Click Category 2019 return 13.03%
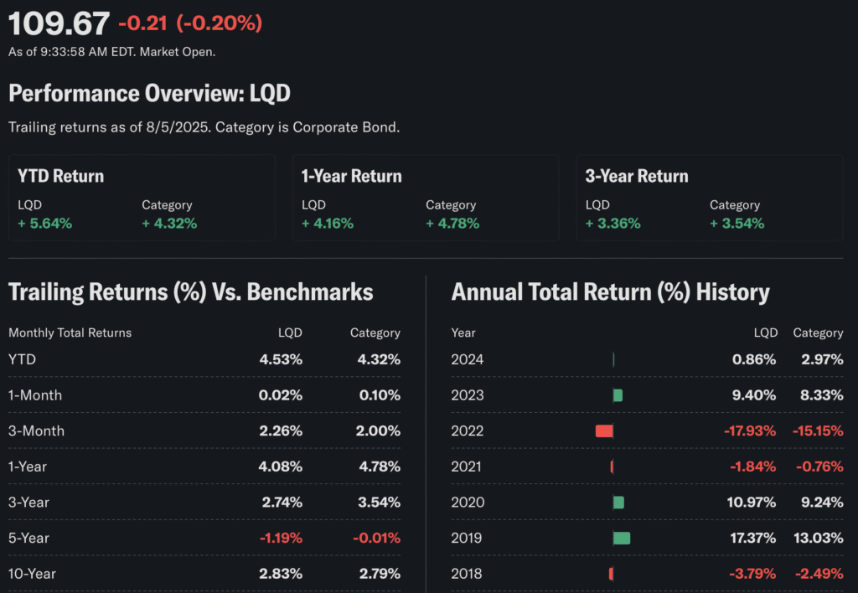 click(819, 539)
